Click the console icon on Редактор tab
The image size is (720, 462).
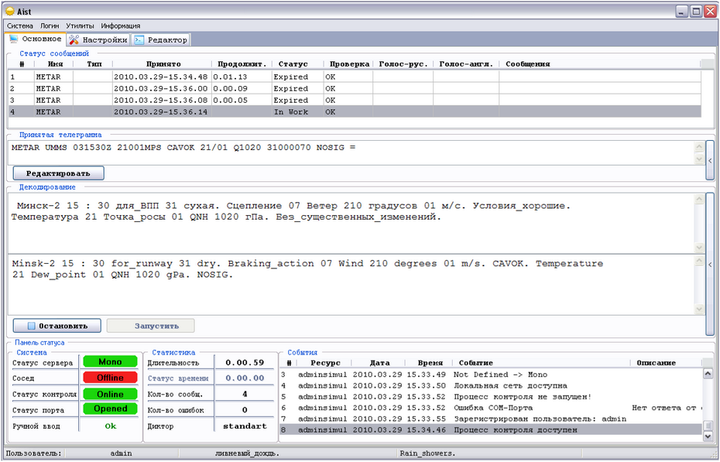(x=139, y=39)
